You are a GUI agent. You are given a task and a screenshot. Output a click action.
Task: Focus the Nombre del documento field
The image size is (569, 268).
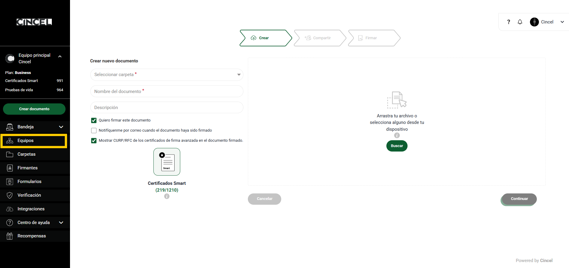coord(167,91)
